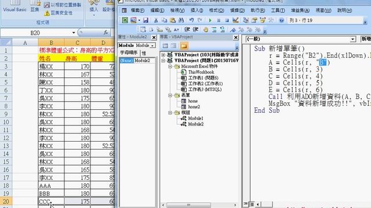The image size is (371, 208).
Task: Close the Properties - Module2 panel
Action: point(154,37)
